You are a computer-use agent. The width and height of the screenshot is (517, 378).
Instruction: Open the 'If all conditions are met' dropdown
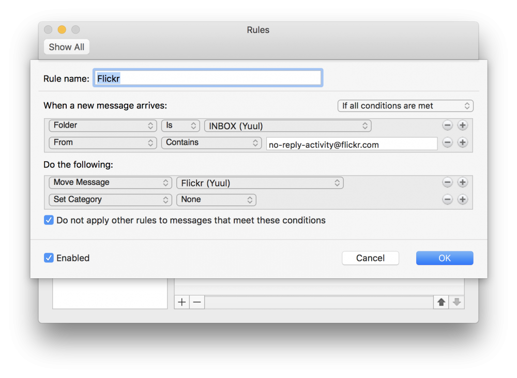point(405,106)
